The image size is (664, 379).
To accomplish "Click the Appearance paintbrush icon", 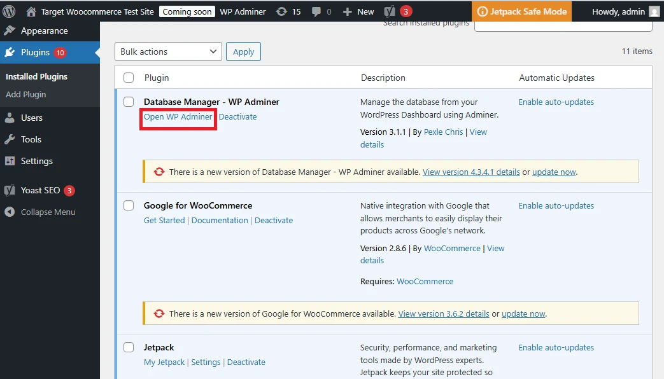I will click(x=10, y=31).
